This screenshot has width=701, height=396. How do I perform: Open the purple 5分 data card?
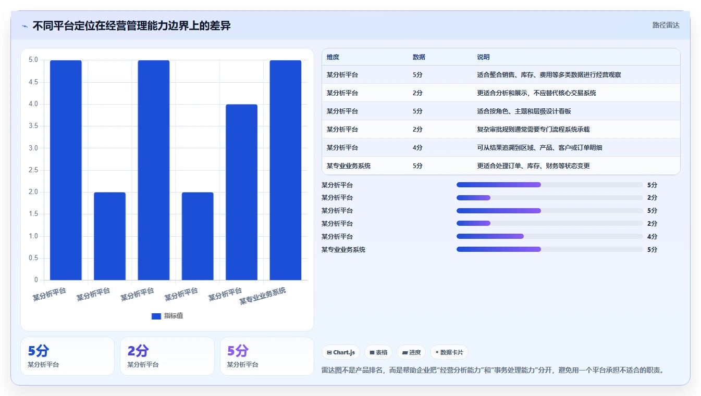(267, 356)
